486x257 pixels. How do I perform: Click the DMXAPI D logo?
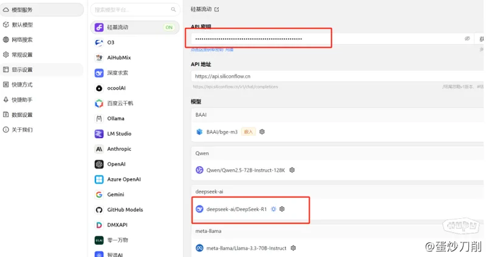(x=99, y=225)
